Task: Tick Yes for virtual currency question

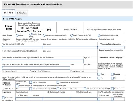Action: [x=99, y=78]
